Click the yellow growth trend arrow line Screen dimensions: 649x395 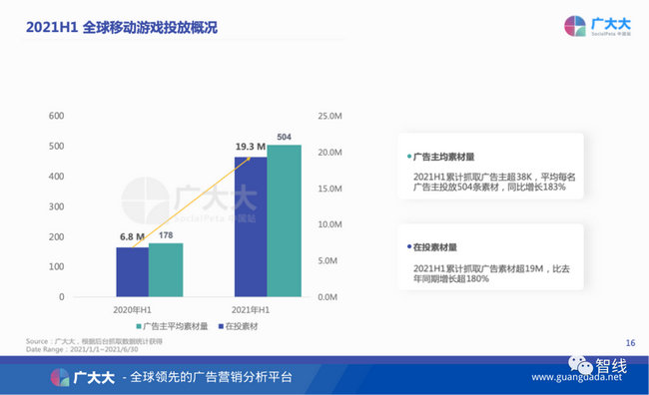point(192,202)
